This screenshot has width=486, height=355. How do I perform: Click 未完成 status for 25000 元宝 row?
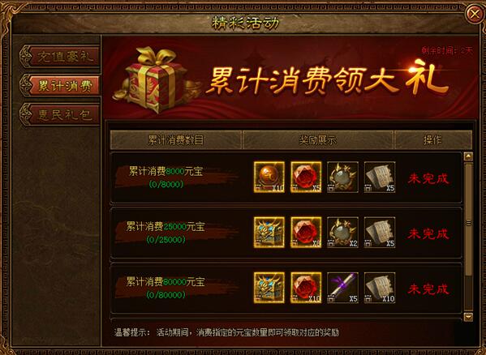point(428,233)
